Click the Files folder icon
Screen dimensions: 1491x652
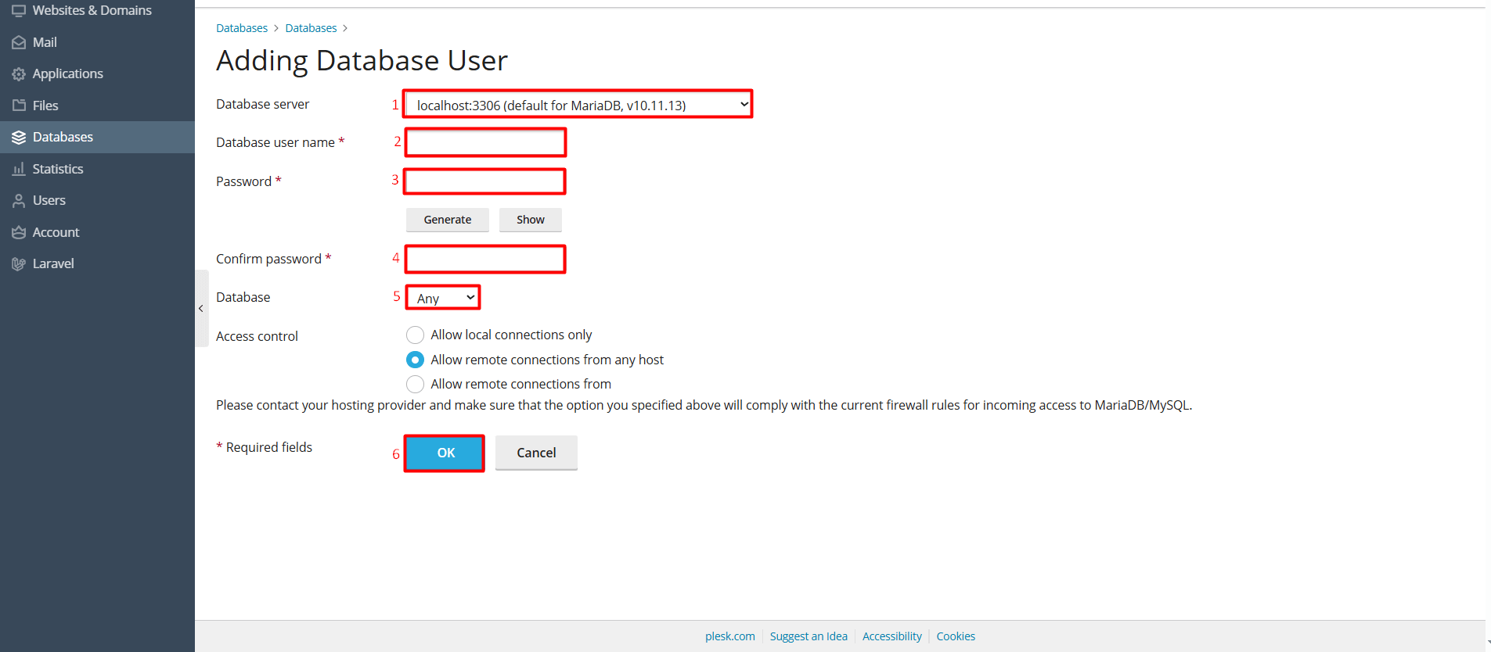tap(19, 106)
